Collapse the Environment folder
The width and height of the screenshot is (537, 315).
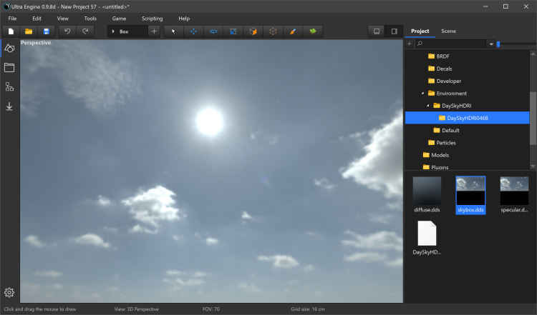(x=422, y=94)
